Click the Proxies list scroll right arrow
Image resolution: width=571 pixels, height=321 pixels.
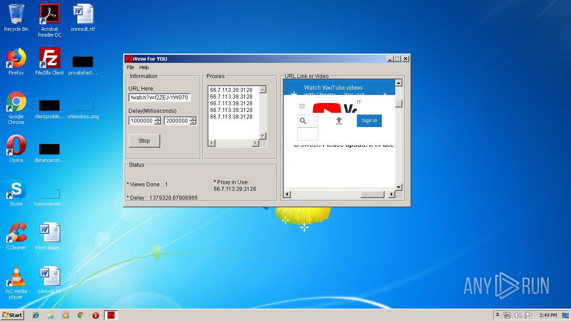click(x=256, y=143)
